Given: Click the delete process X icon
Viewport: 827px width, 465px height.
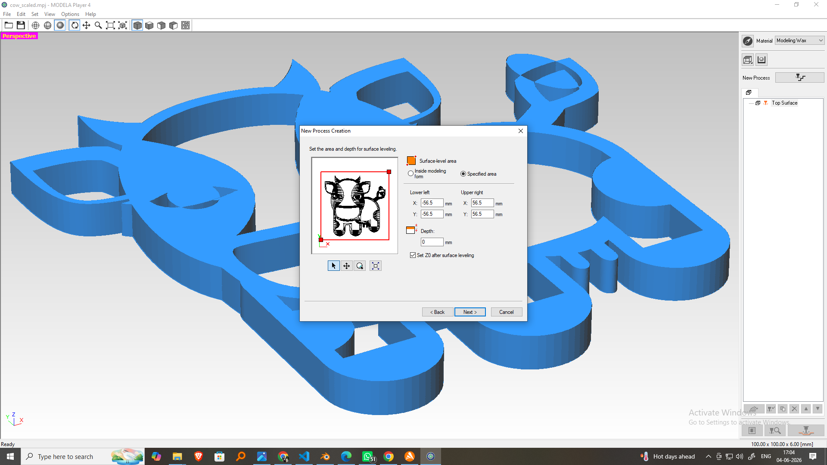Looking at the screenshot, I should pyautogui.click(x=794, y=409).
